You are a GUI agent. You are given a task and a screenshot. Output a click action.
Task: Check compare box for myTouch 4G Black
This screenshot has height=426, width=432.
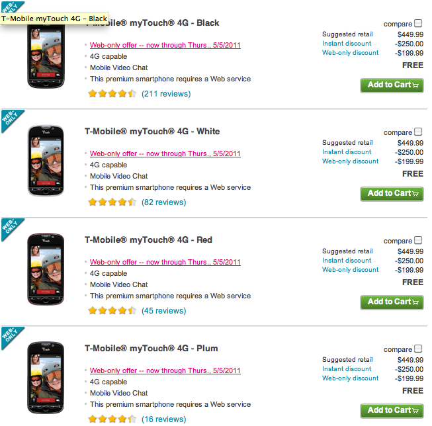418,24
